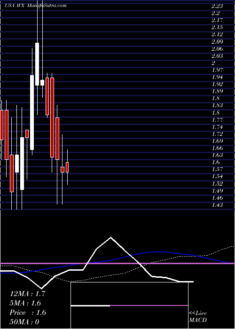The image size is (235, 329).
Task: Click the 1.49 price axis label
Action: [x=217, y=191]
